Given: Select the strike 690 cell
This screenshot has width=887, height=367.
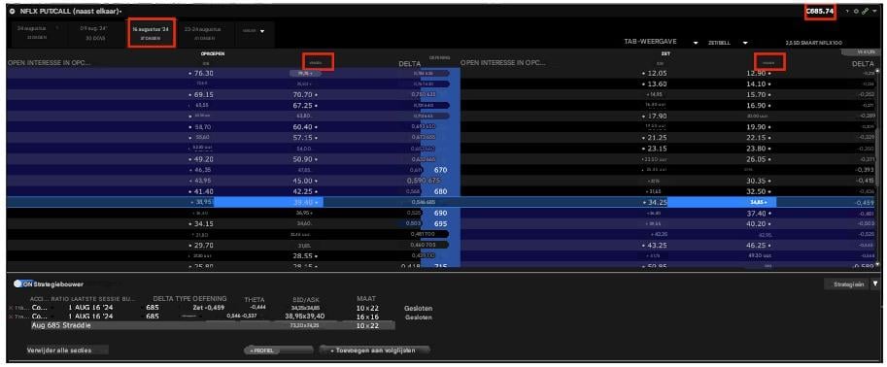Looking at the screenshot, I should coord(441,214).
